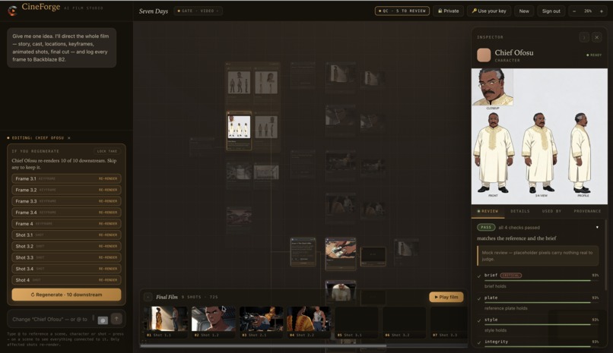Select thumbnail 04 Shot 2.2
This screenshot has width=613, height=353.
pyautogui.click(x=309, y=322)
